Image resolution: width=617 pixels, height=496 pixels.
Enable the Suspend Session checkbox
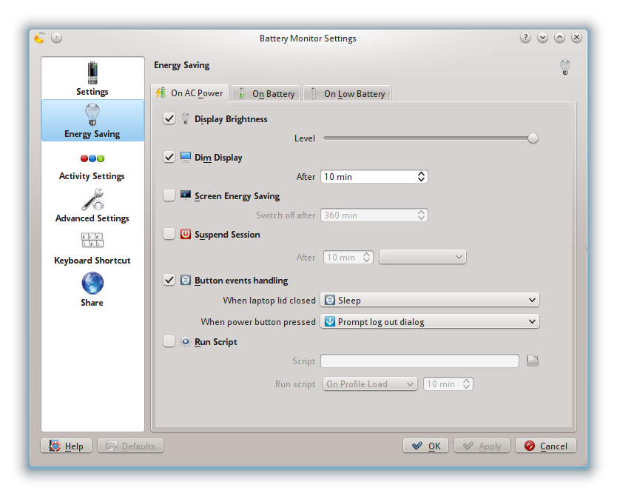click(169, 234)
